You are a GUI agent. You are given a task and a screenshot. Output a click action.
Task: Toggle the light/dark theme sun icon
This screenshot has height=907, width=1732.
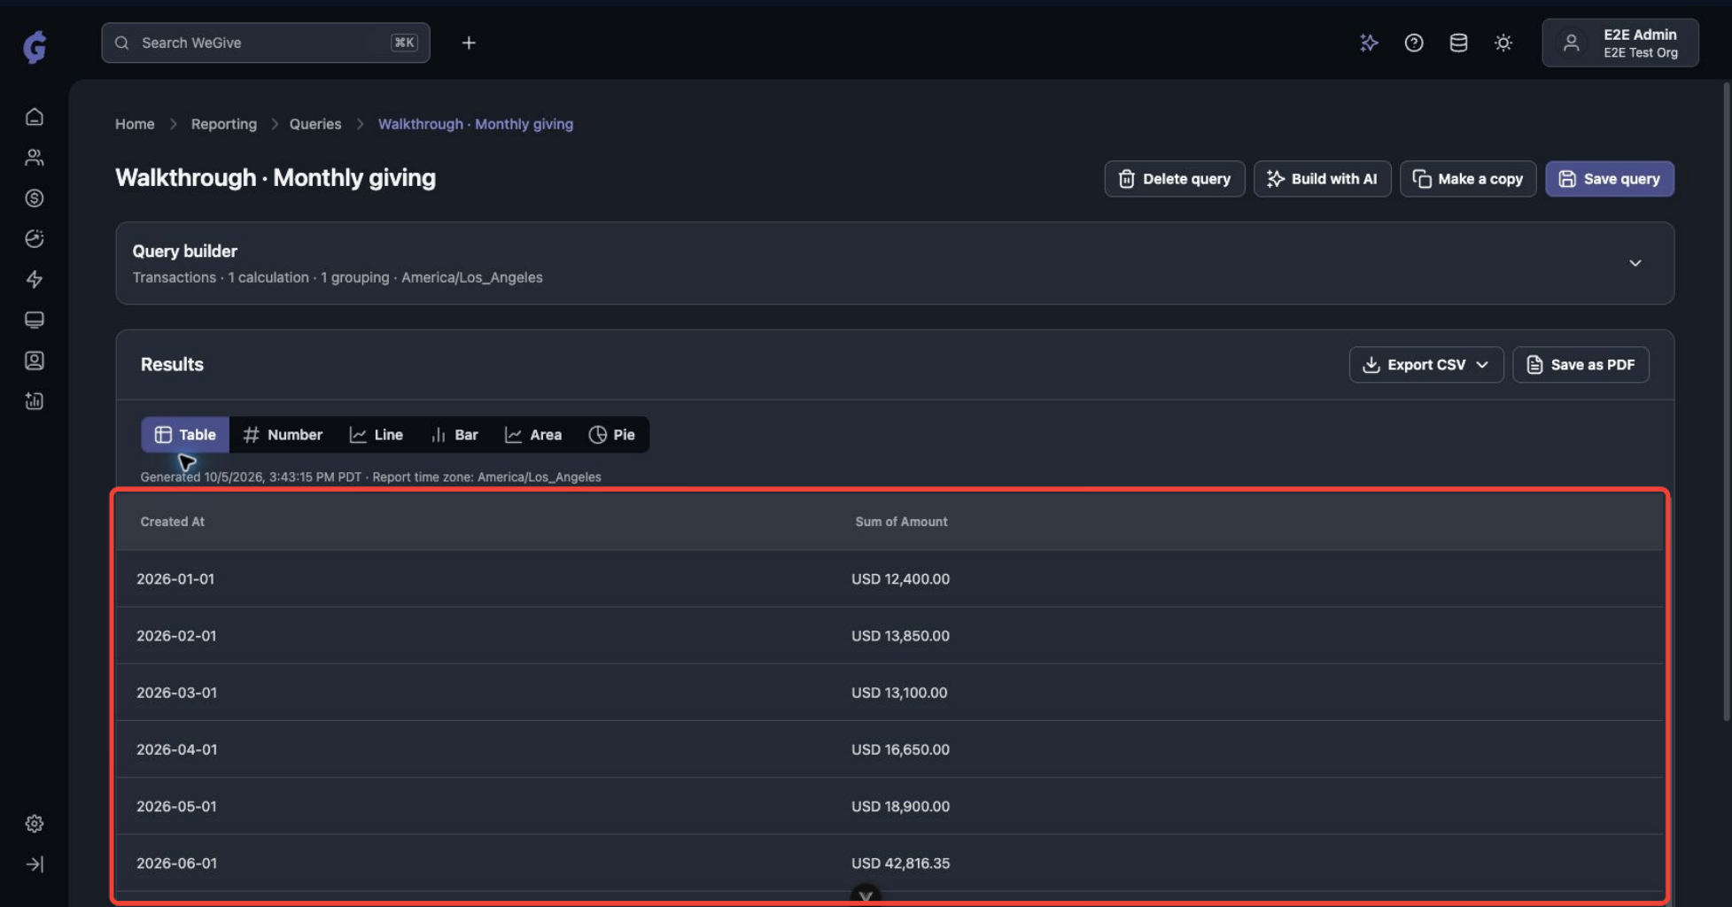tap(1503, 43)
